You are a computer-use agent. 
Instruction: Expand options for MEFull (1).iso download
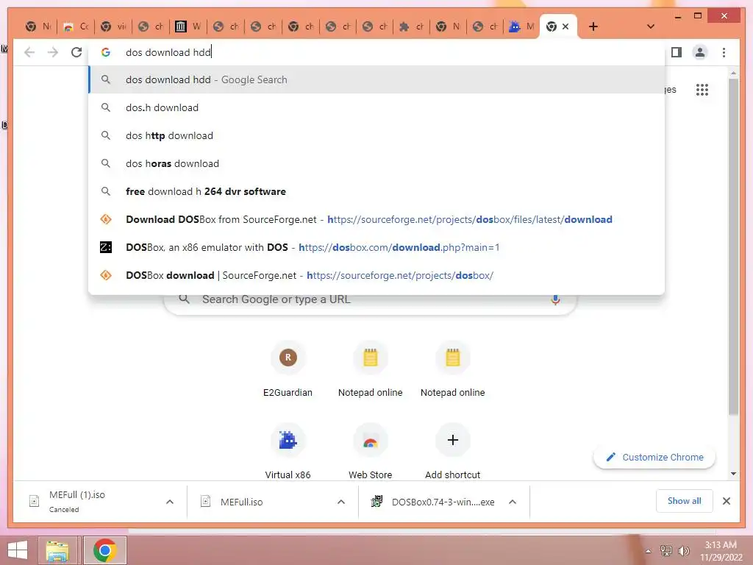tap(170, 502)
